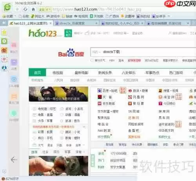
Task: Open the city dropdown beside the green badge
Action: [78, 33]
